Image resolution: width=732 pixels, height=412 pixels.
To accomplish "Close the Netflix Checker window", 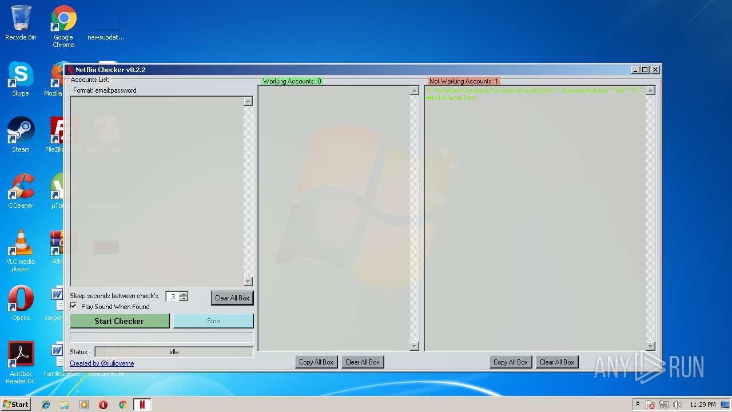I will [655, 70].
